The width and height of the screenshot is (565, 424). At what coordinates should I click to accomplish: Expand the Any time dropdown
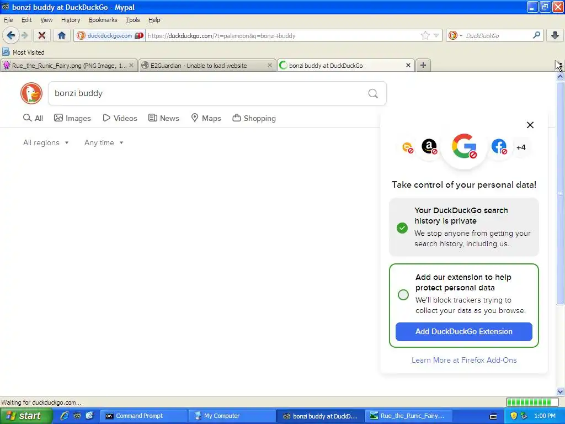pos(104,143)
